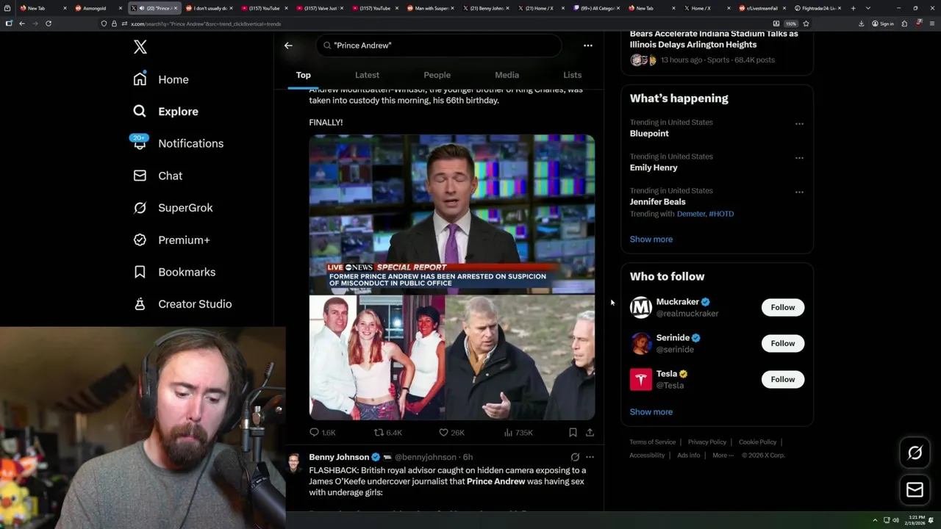
Task: Click the Creator Studio icon
Action: pos(140,303)
